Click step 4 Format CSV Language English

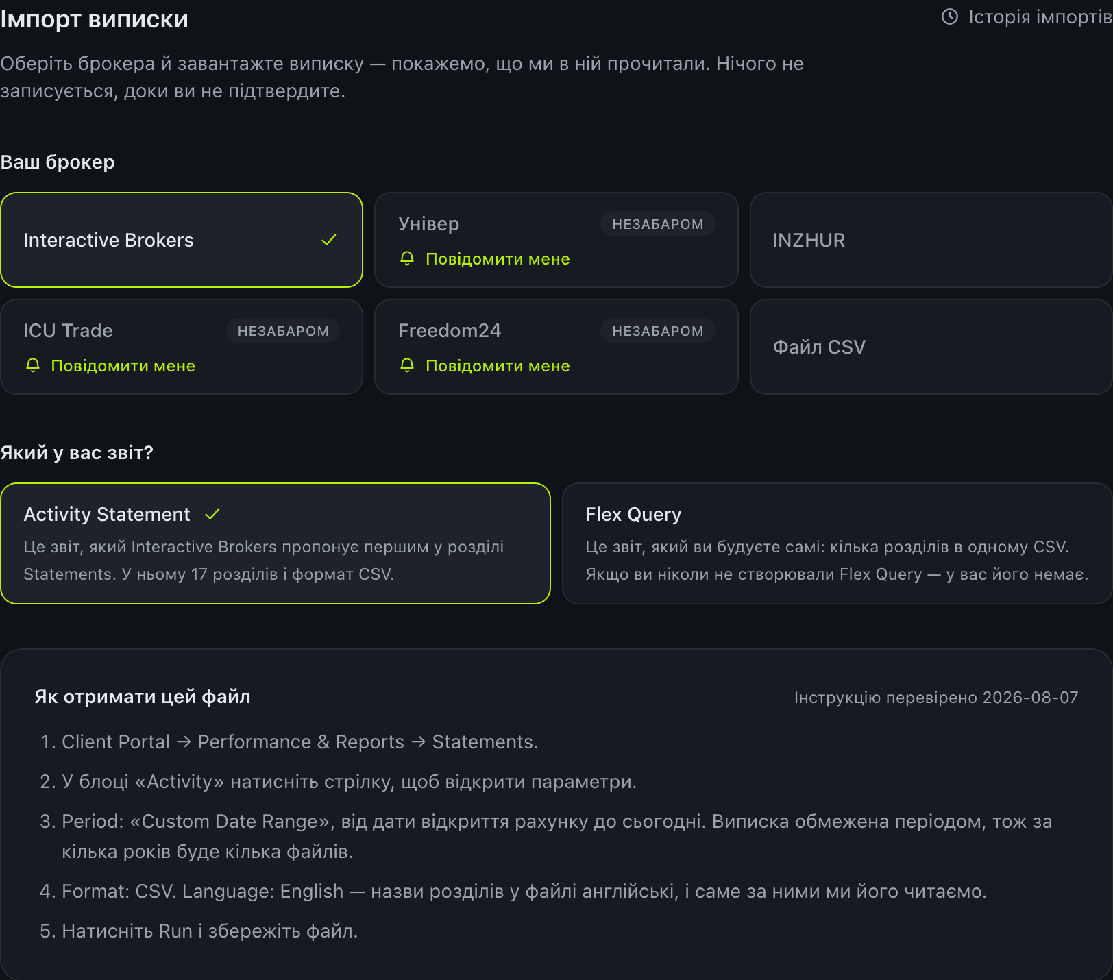click(x=524, y=892)
